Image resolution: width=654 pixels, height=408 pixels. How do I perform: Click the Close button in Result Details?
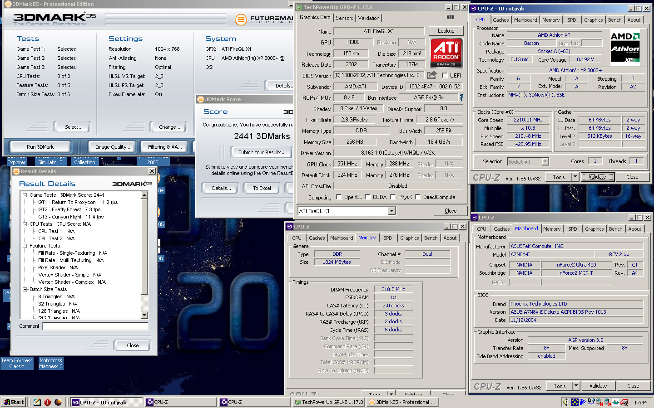133,345
